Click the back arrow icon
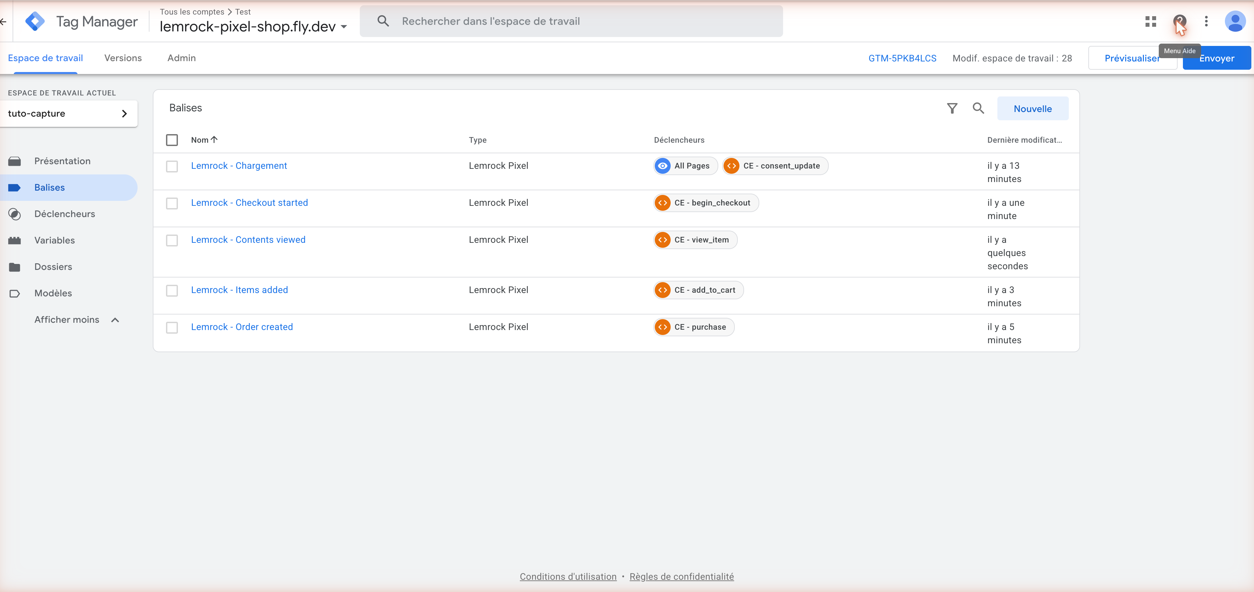This screenshot has height=592, width=1254. [3, 21]
